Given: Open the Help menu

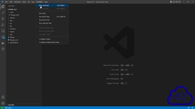Looking at the screenshot, I should click(46, 2).
